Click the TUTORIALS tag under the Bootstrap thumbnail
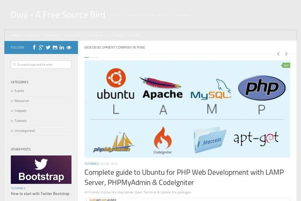301x201 pixels. click(x=18, y=188)
